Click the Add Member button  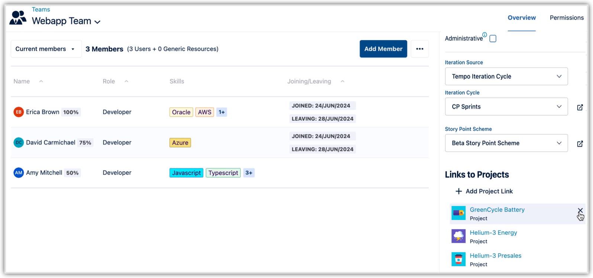(x=383, y=49)
